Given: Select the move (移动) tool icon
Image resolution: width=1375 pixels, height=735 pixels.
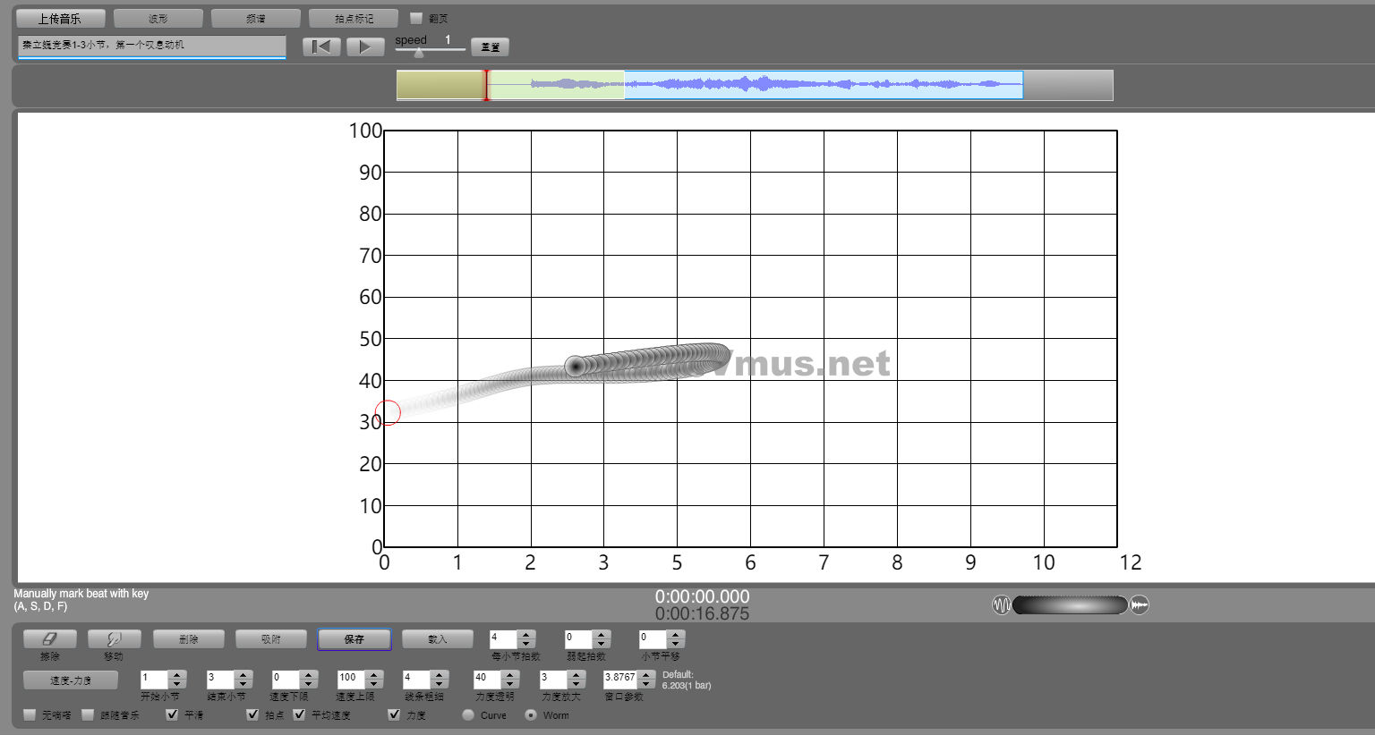Looking at the screenshot, I should 114,639.
